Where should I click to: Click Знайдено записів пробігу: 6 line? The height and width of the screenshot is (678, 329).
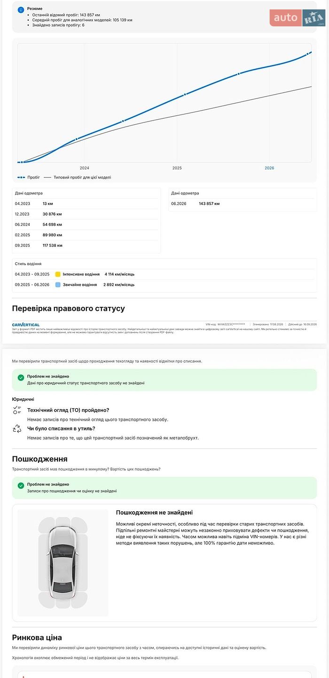(x=58, y=25)
